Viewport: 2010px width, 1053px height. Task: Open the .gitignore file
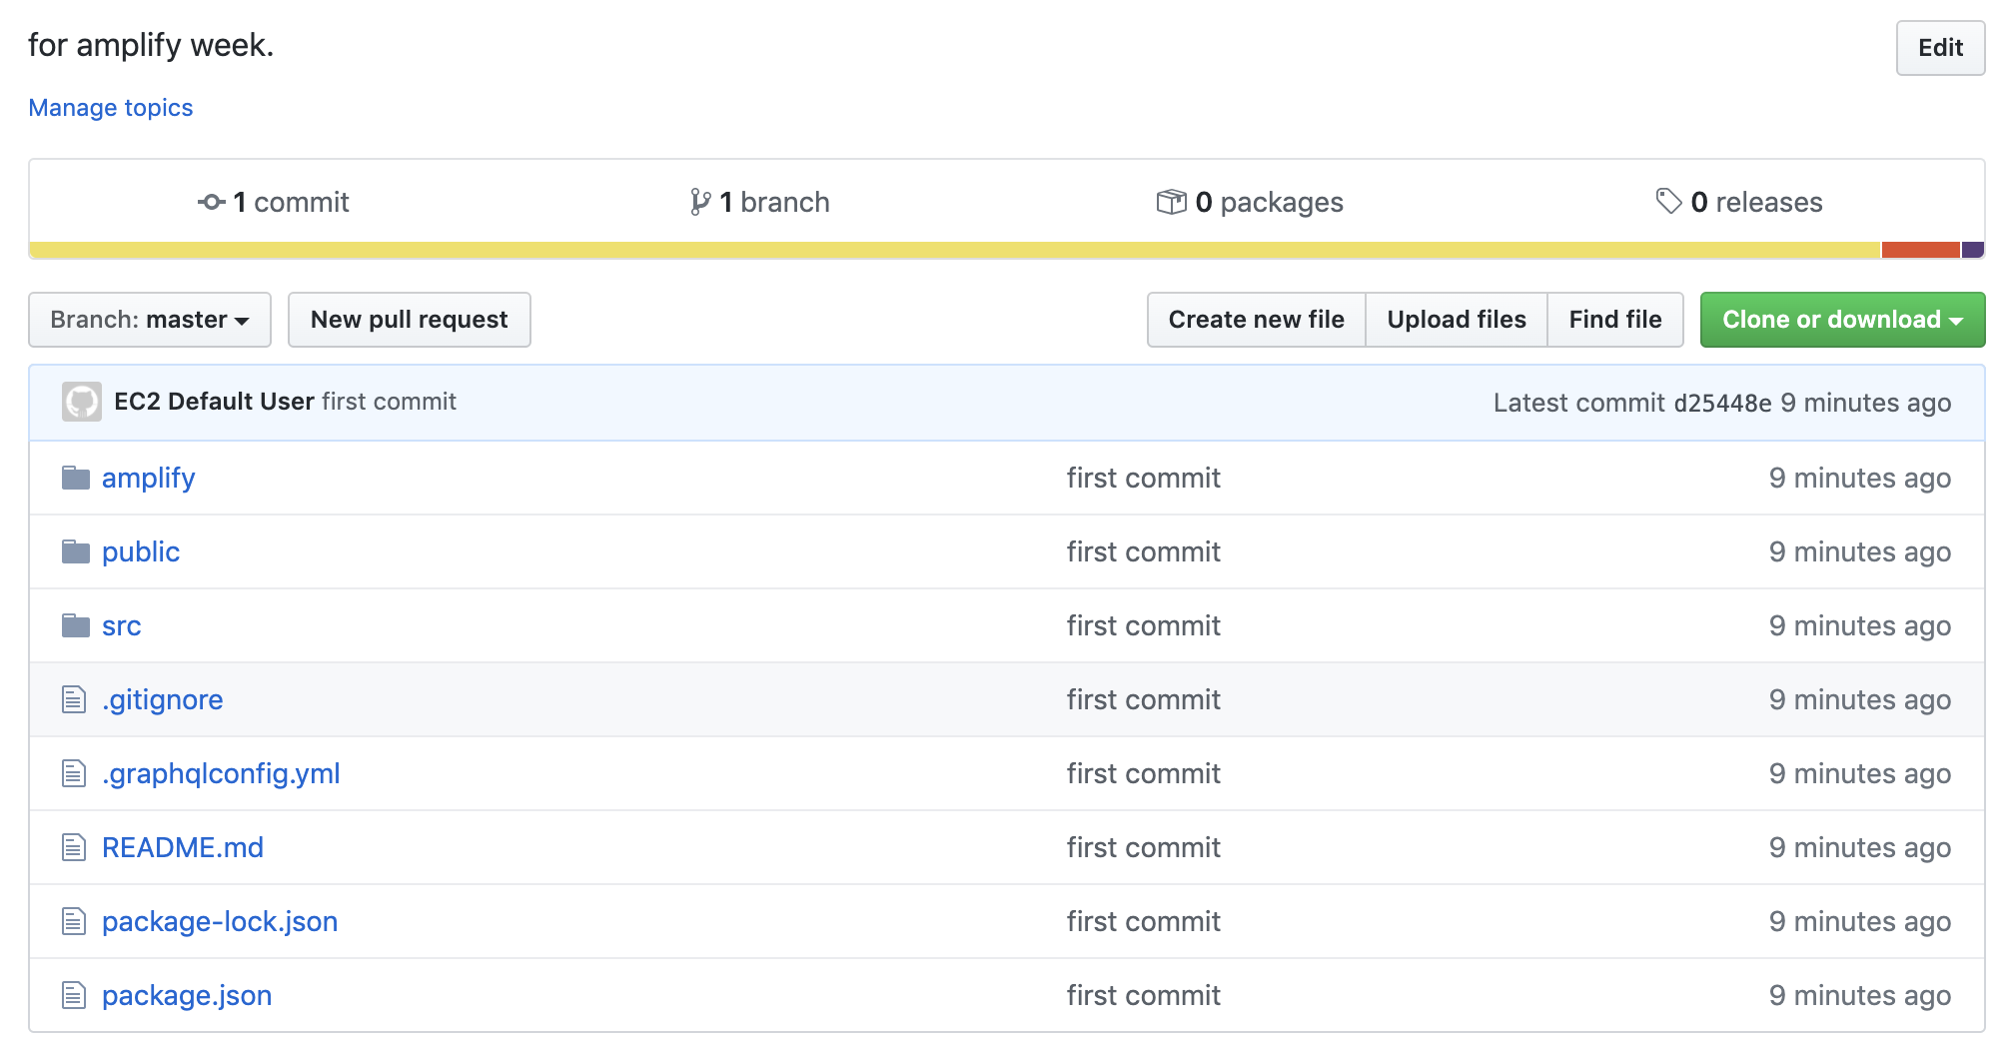tap(162, 699)
